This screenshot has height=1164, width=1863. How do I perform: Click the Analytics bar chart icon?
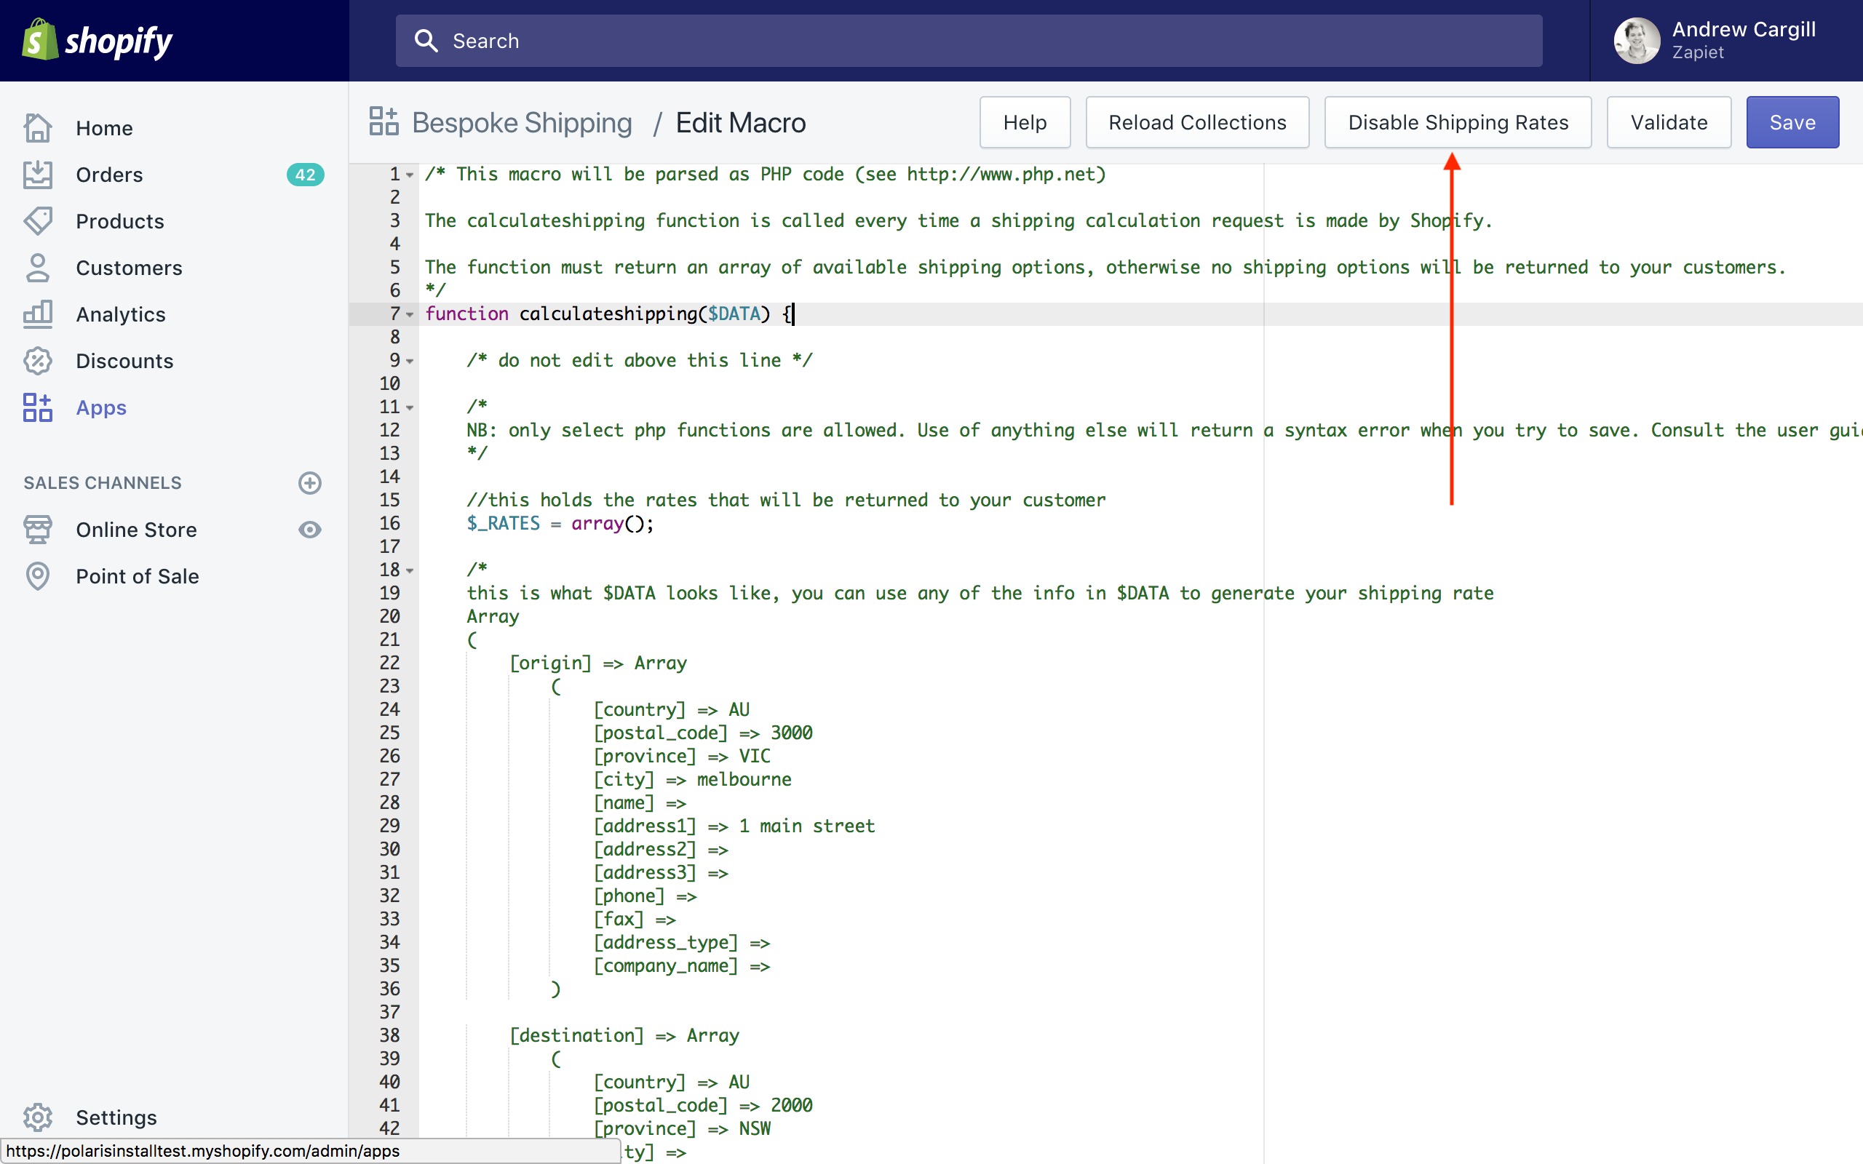tap(37, 314)
